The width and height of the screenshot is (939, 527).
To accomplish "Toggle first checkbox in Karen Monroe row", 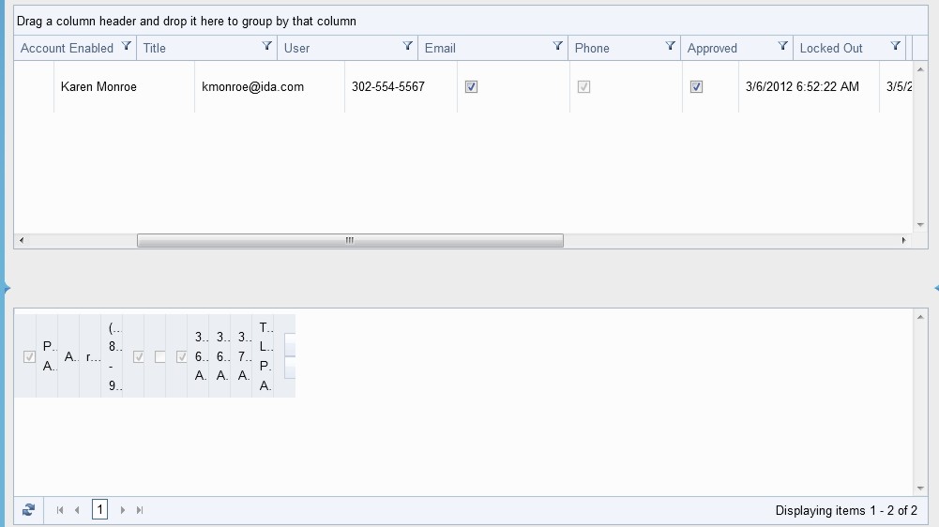I will (471, 87).
